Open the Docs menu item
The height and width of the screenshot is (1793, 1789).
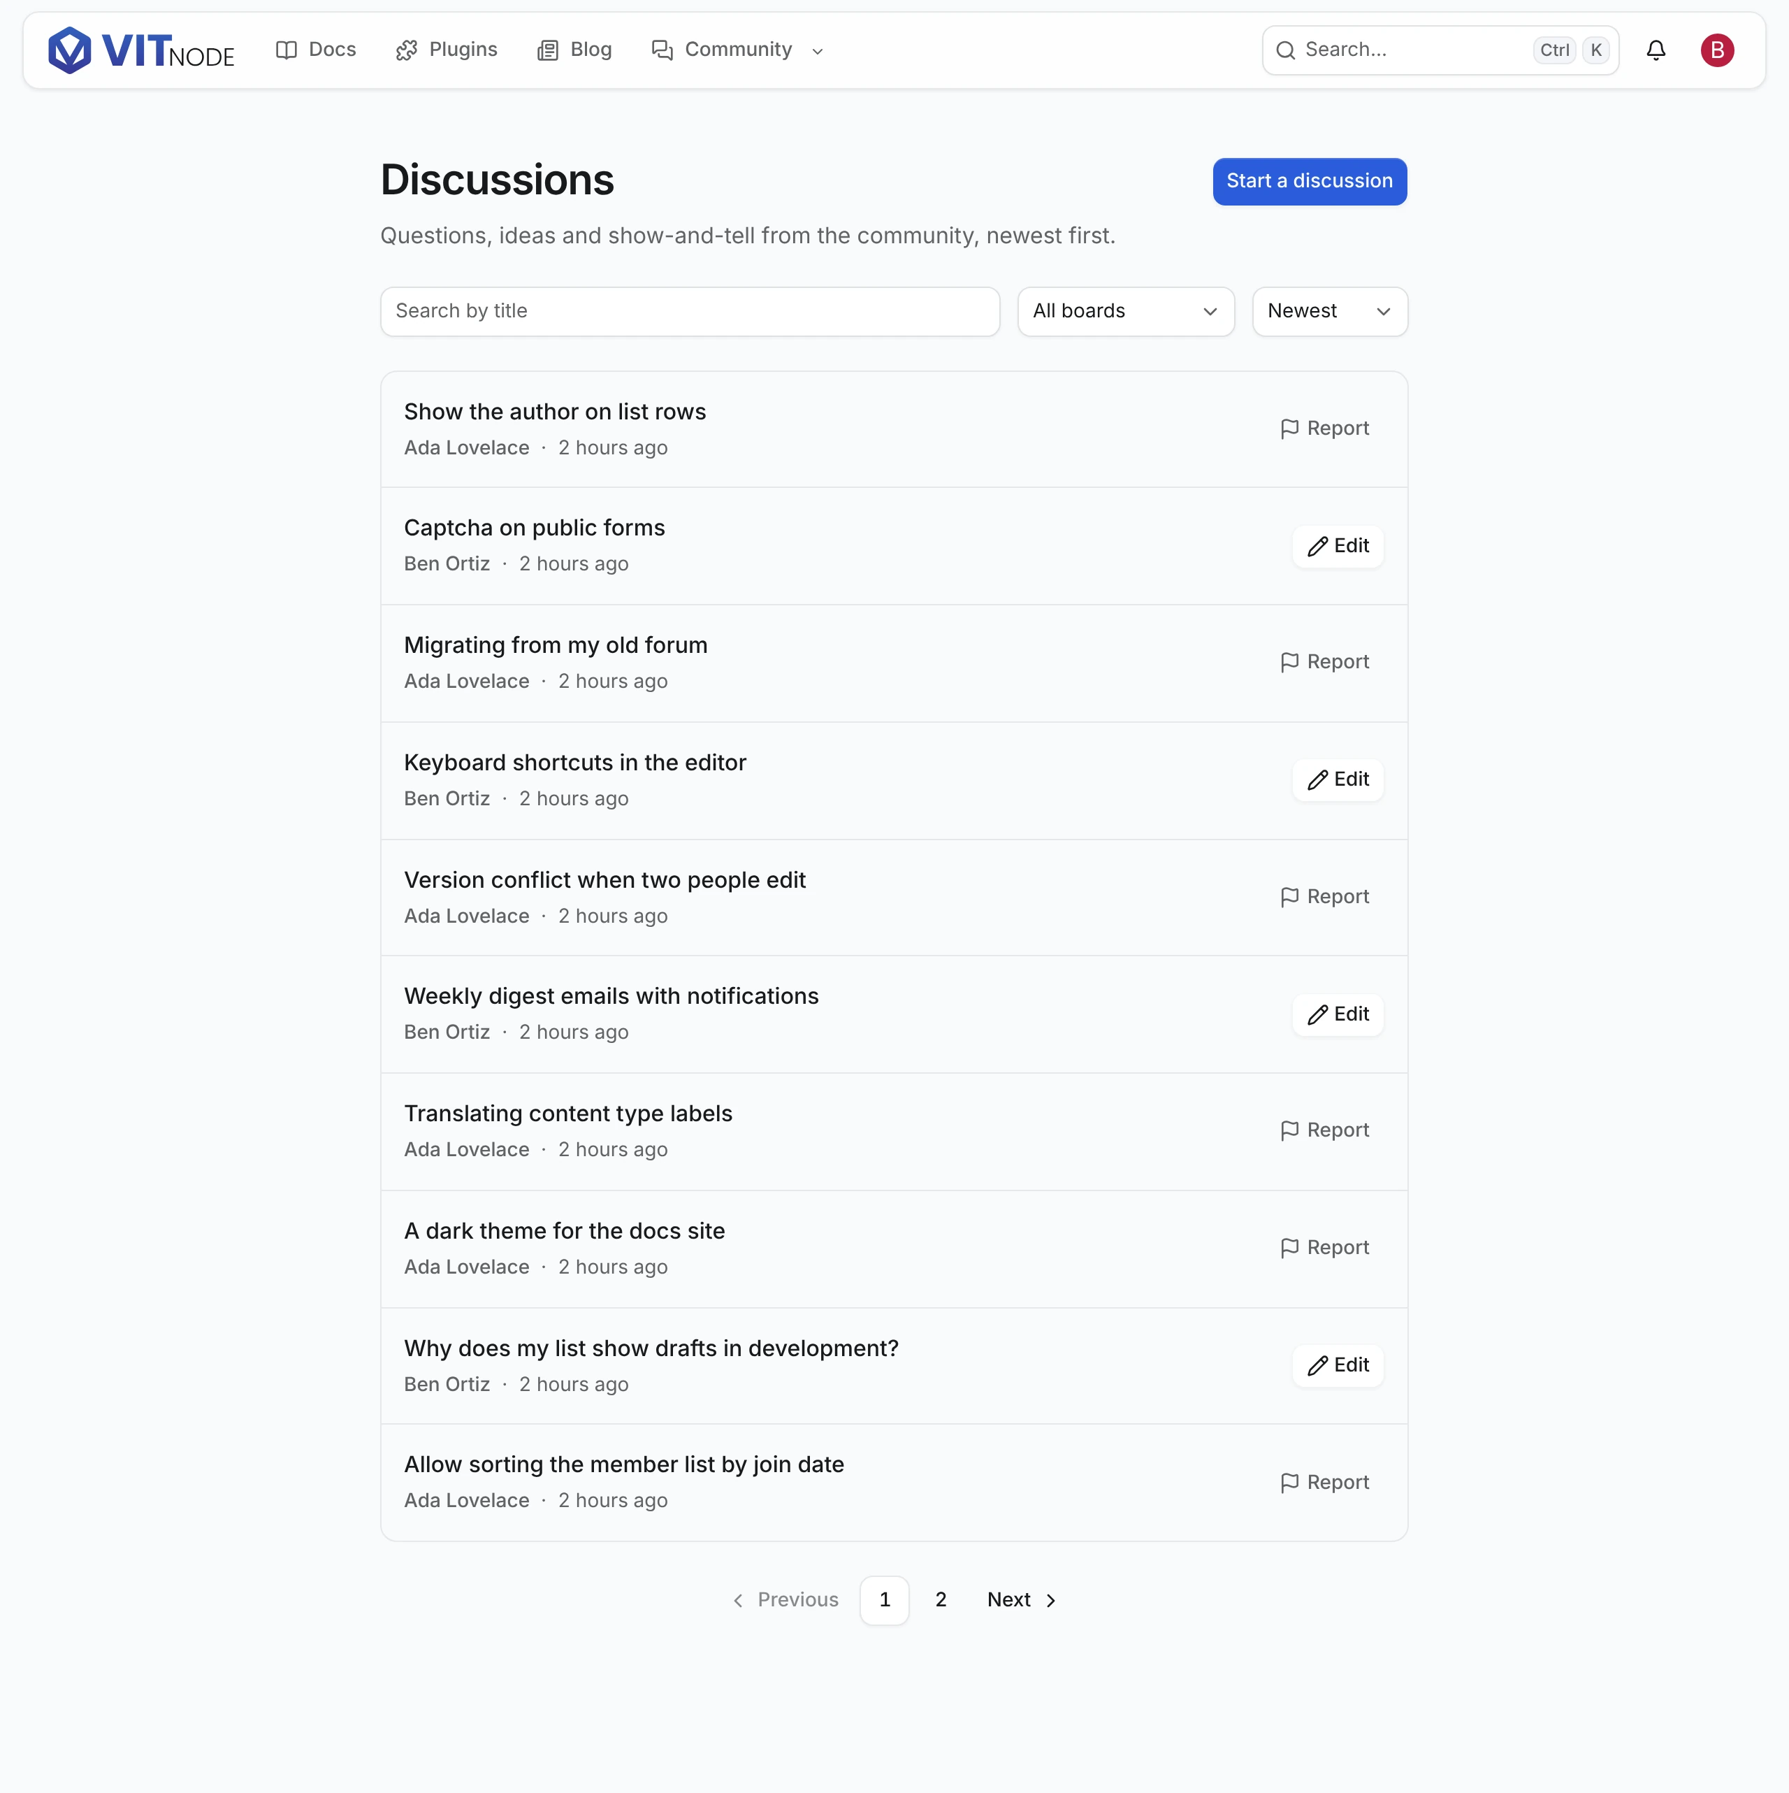click(x=315, y=50)
